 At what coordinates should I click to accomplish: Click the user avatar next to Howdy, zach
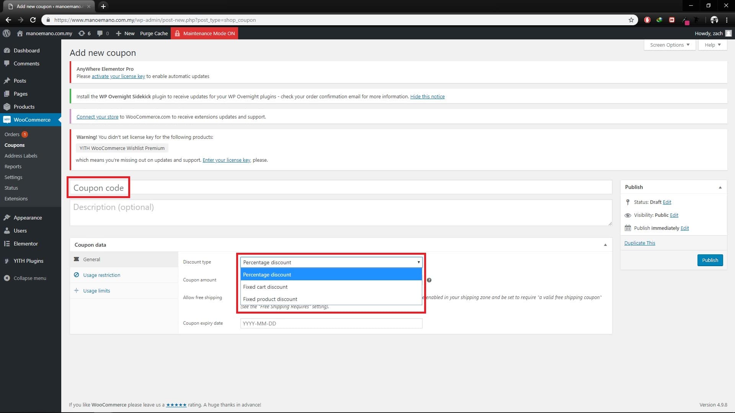coord(728,33)
